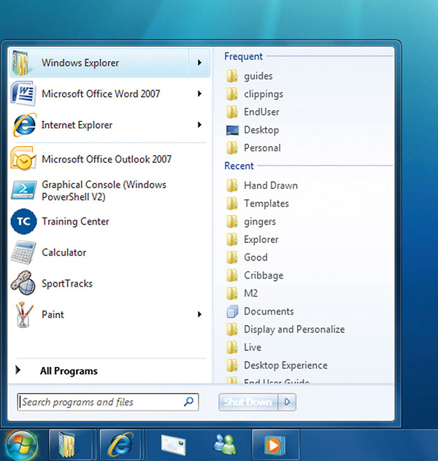Click the Shut Down button
Screen dimensions: 438x461
(248, 402)
